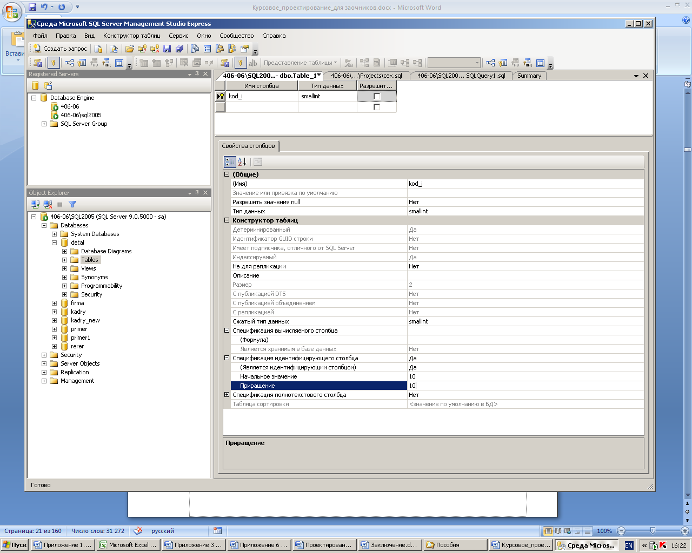Screen dimensions: 692x553
Task: Collapse the (Общие) property category
Action: [x=227, y=174]
